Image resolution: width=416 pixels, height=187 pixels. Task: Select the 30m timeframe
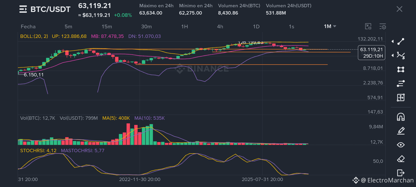pos(146,26)
